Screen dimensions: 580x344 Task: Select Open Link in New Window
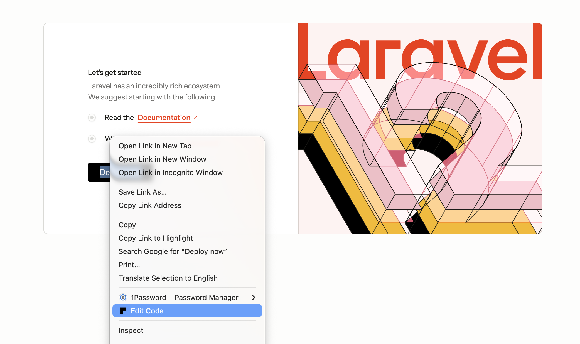(162, 159)
